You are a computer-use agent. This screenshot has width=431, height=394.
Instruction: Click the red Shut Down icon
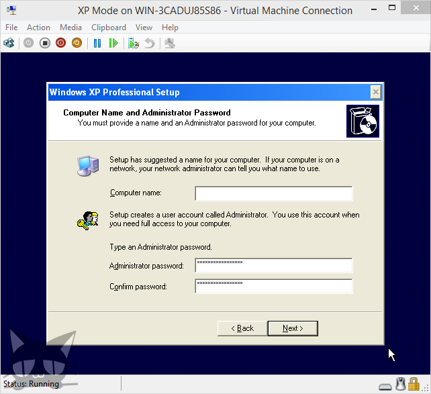pos(60,43)
